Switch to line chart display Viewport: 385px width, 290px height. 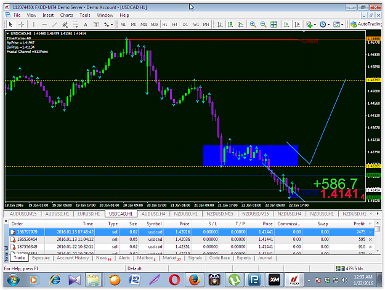[x=241, y=24]
